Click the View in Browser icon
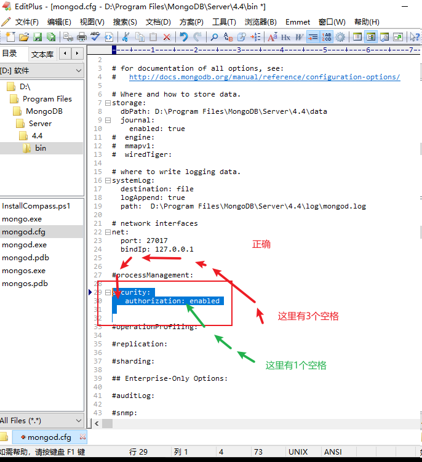 coord(109,37)
